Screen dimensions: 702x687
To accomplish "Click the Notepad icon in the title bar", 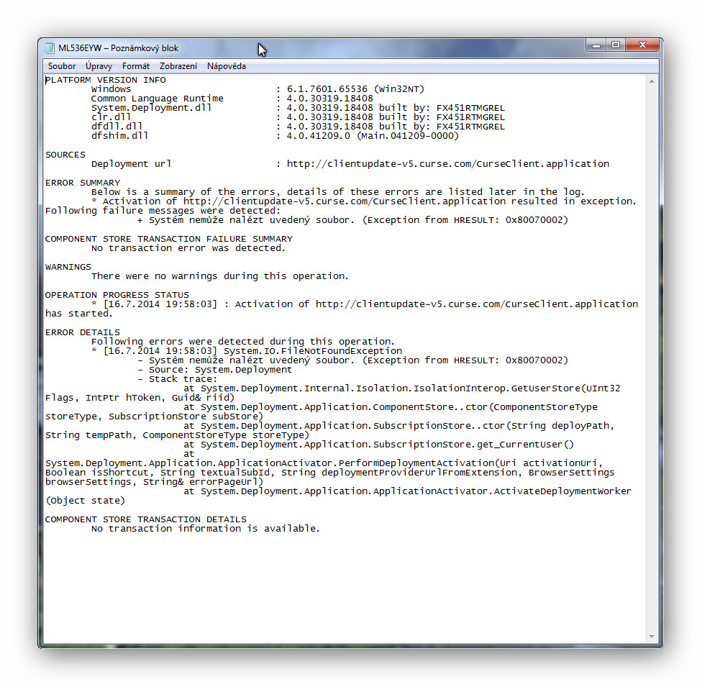I will [x=49, y=48].
